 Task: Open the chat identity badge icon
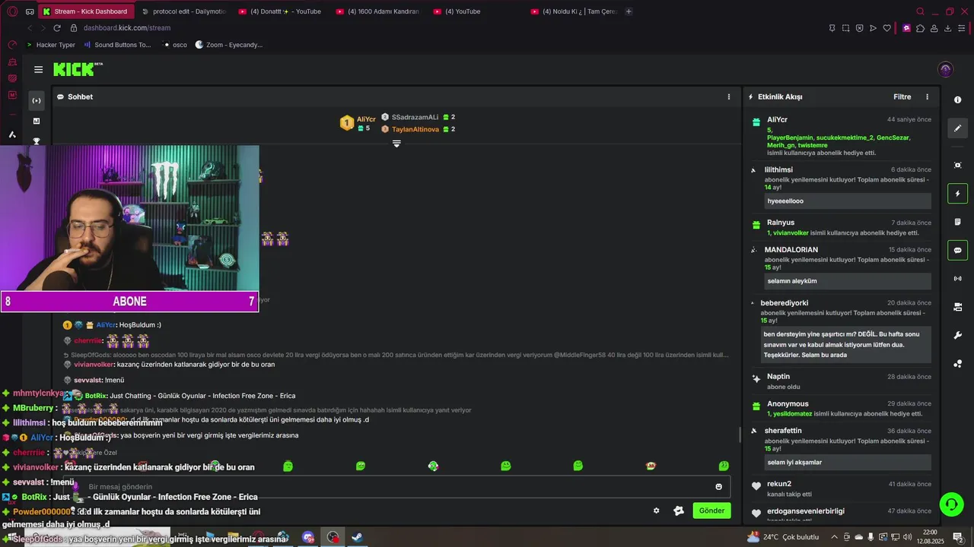(679, 511)
